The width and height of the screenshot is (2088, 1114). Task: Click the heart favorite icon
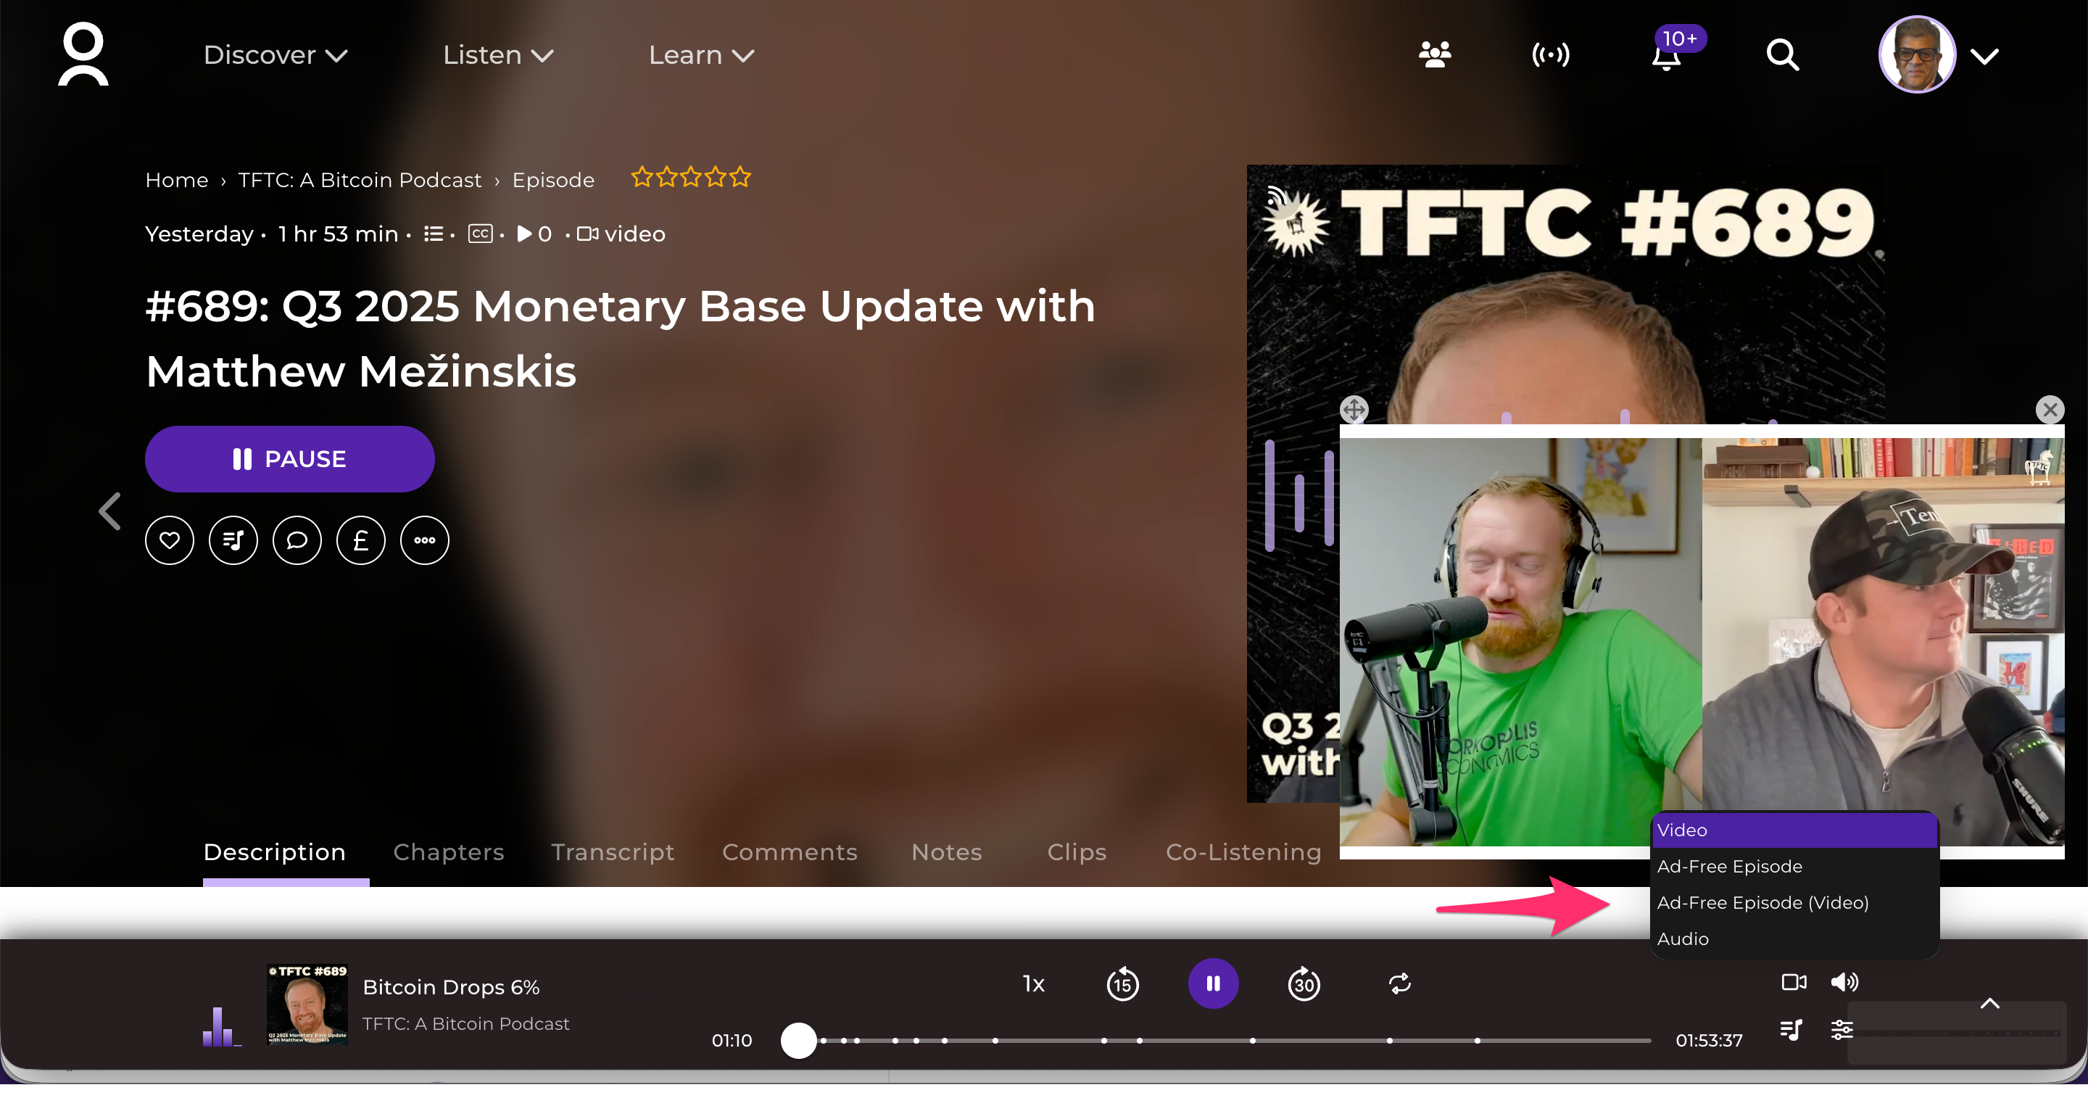tap(170, 540)
